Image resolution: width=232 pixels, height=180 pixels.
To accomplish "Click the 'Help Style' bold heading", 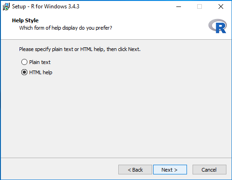I will coord(25,20).
